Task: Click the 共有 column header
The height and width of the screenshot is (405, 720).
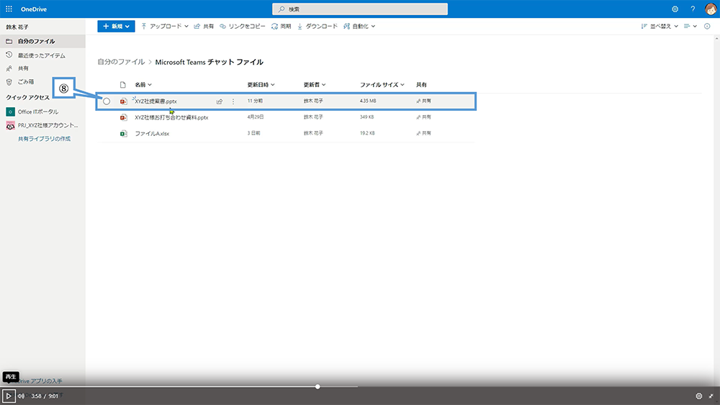Action: (421, 85)
